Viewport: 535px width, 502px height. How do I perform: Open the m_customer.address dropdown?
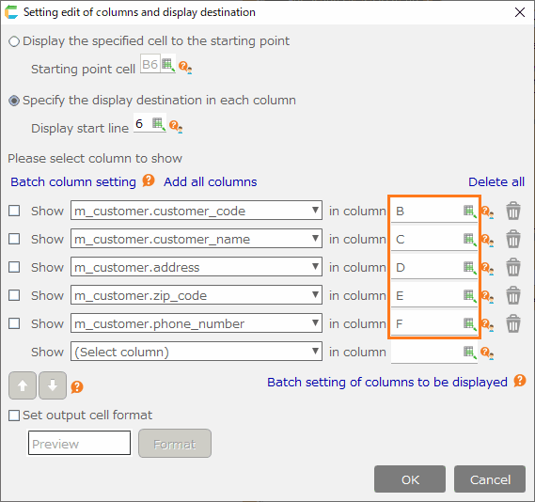197,267
